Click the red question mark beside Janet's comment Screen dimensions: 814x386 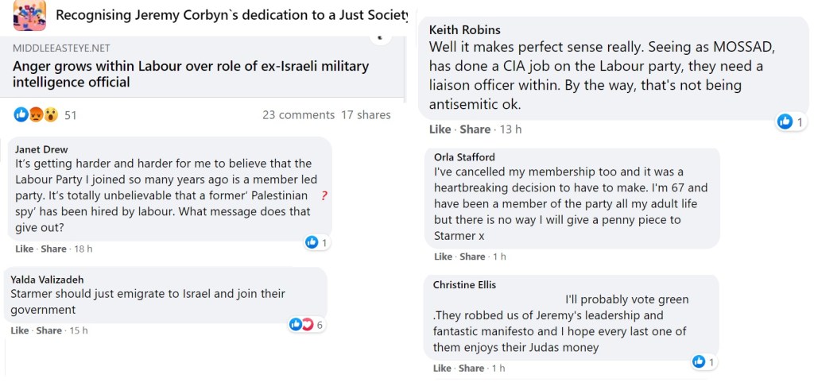[324, 195]
